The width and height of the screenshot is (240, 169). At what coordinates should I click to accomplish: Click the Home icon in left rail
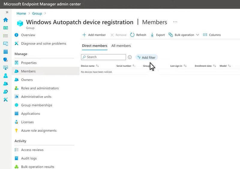pos(5,20)
